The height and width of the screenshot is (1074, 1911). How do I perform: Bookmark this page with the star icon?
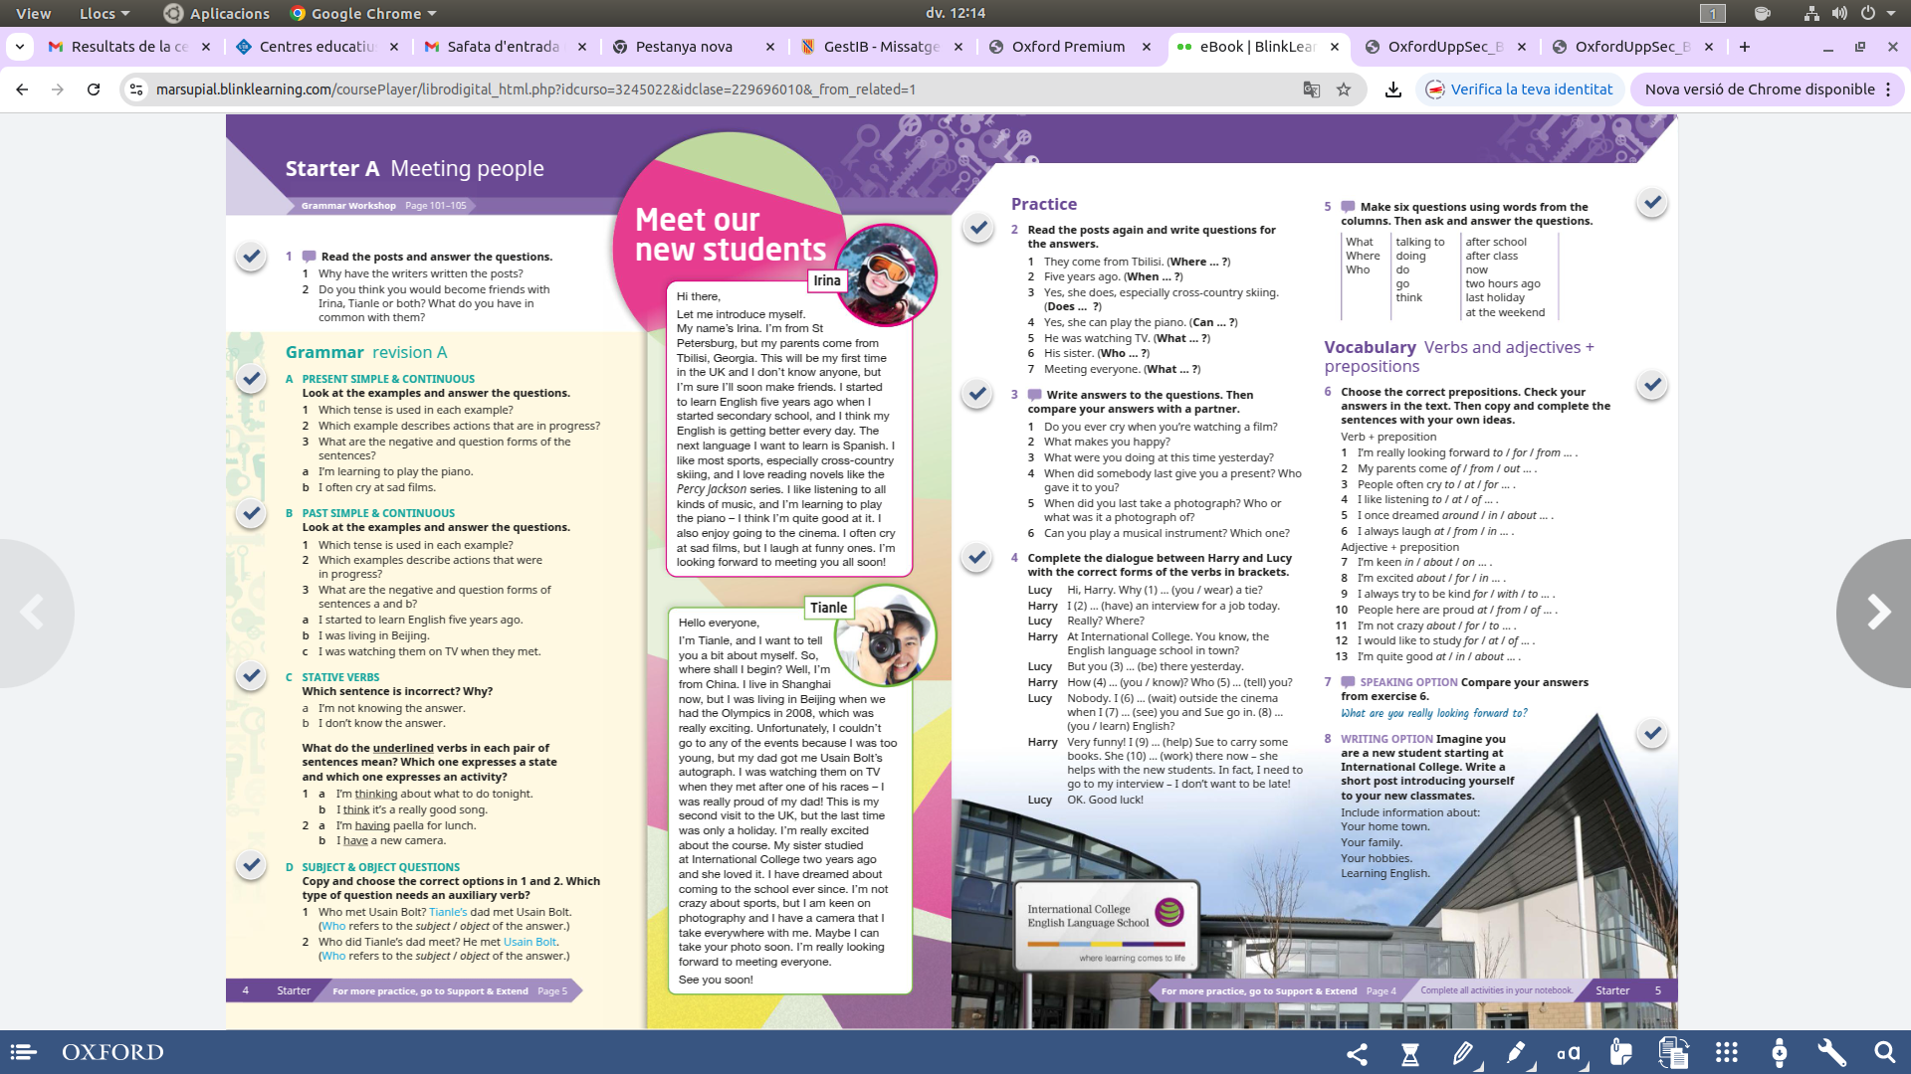coord(1344,89)
